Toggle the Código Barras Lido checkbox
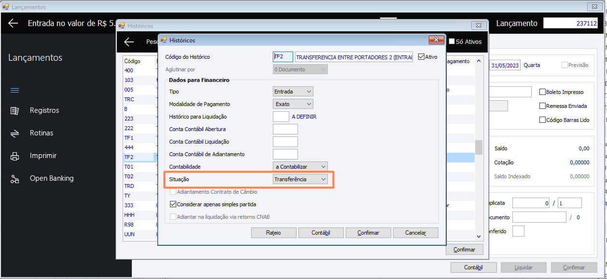Image resolution: width=607 pixels, height=279 pixels. point(542,120)
